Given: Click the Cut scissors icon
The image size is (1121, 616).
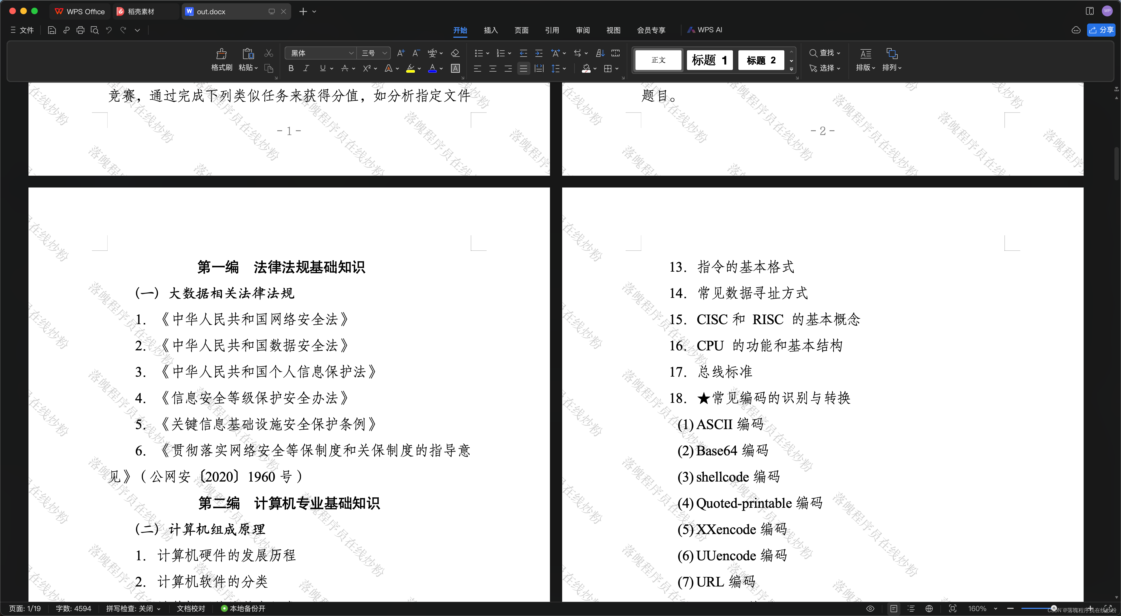Looking at the screenshot, I should [x=269, y=53].
